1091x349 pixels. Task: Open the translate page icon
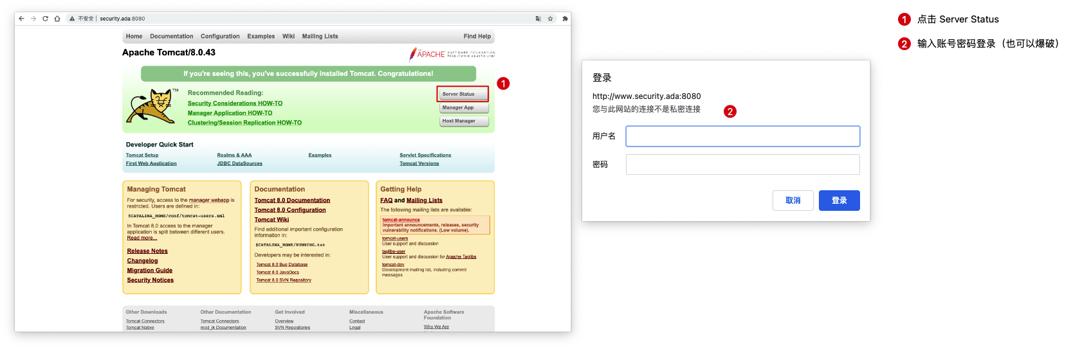point(538,19)
